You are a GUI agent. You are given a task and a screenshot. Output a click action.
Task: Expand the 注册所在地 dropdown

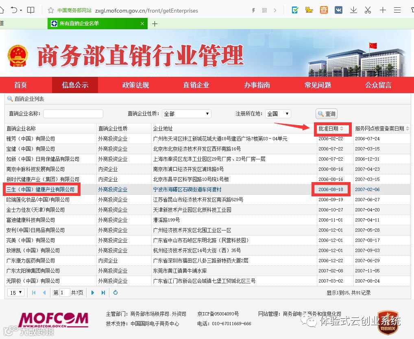click(278, 114)
